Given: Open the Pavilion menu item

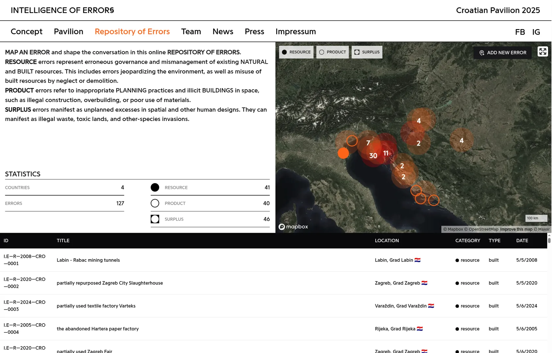Looking at the screenshot, I should pos(69,31).
